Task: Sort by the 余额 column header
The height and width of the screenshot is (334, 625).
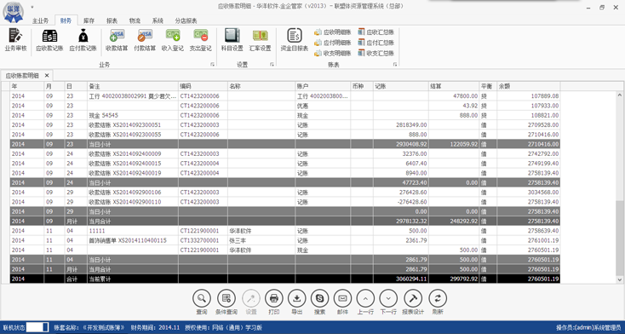Action: [528, 86]
